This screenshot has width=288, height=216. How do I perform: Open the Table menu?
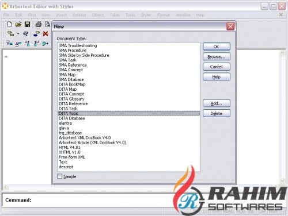pyautogui.click(x=115, y=15)
